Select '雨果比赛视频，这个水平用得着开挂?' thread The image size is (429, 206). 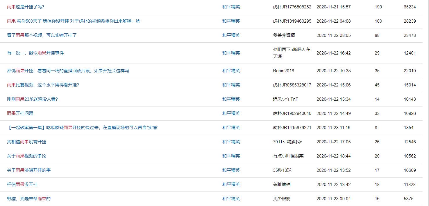coord(43,85)
